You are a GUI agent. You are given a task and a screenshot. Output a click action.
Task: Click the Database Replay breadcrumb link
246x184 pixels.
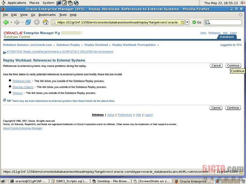[68, 45]
